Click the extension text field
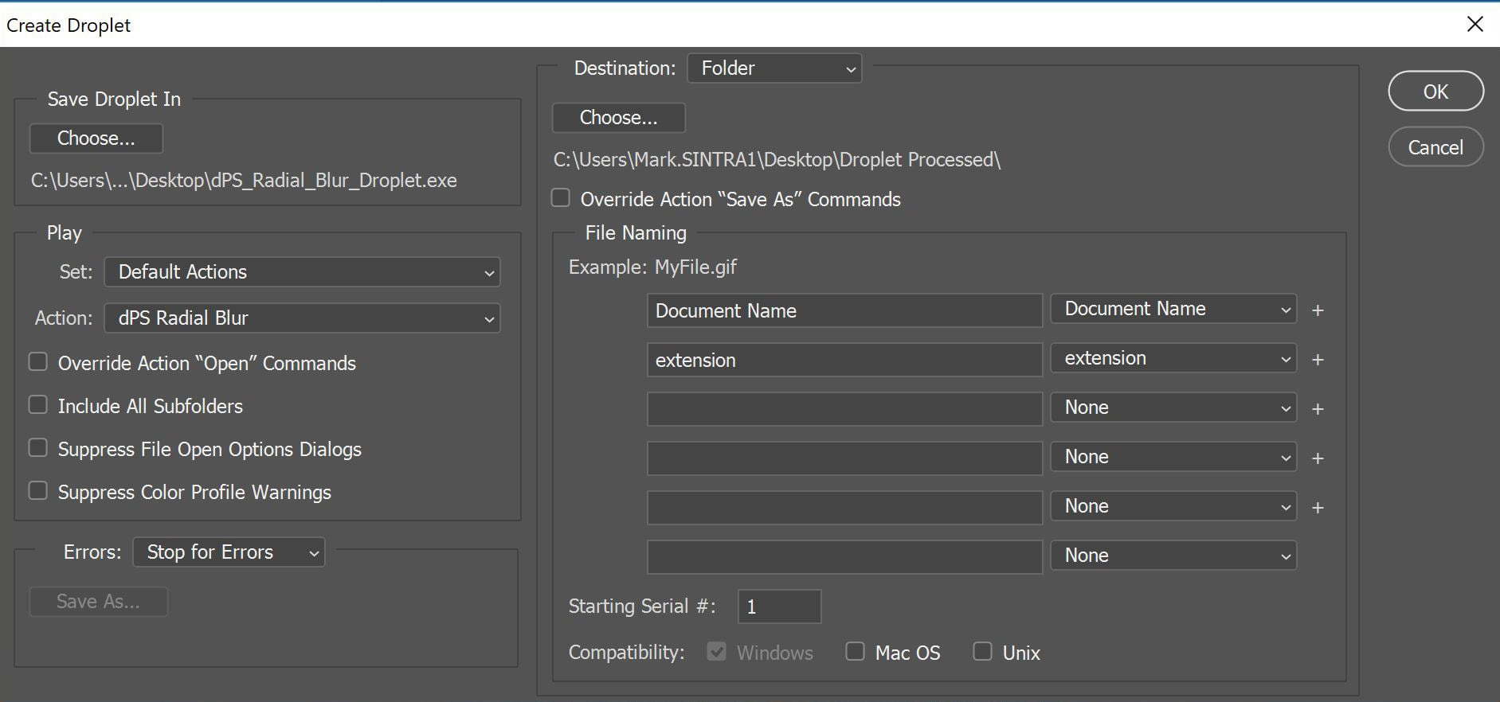 tap(844, 360)
